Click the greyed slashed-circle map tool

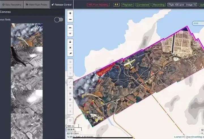pyautogui.click(x=70, y=68)
